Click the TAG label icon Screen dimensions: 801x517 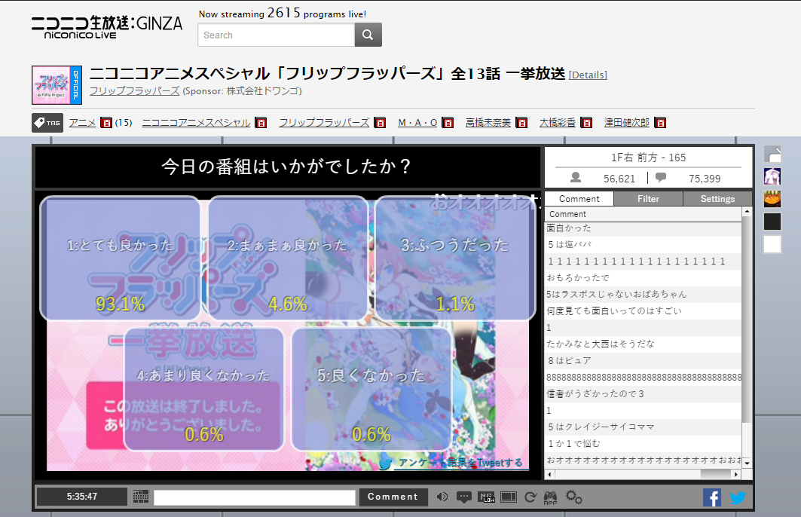[47, 123]
